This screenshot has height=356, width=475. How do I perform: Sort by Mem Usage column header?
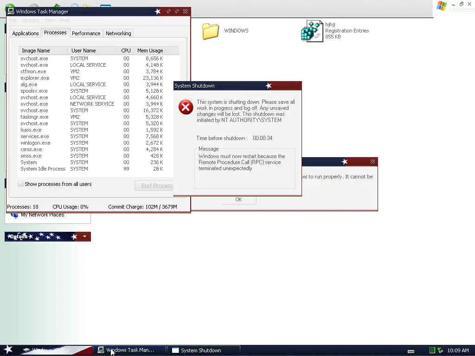pyautogui.click(x=150, y=51)
